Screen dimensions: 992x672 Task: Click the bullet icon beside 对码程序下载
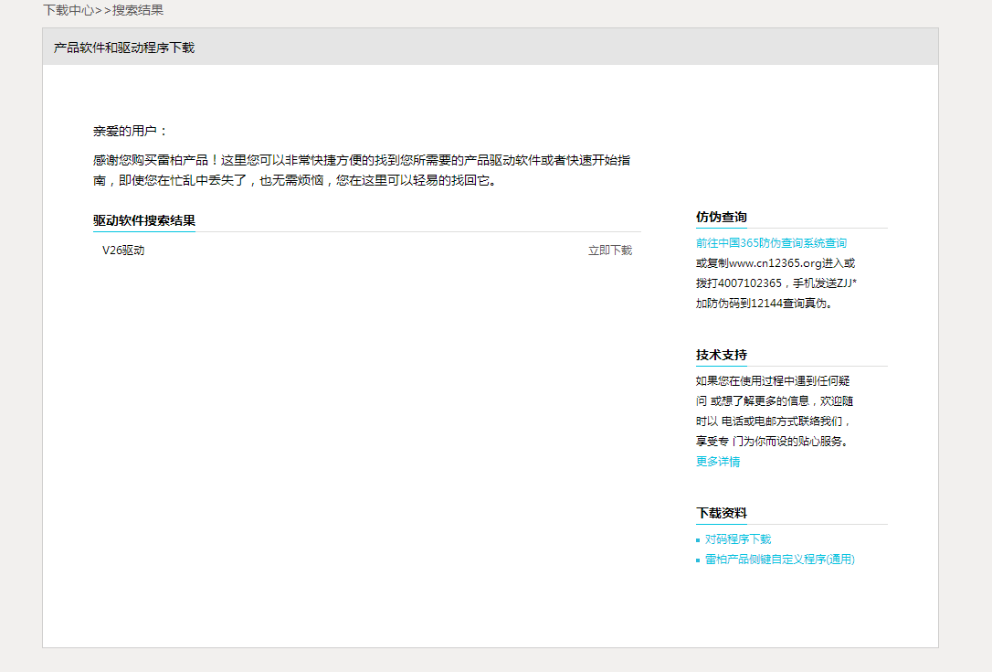[698, 540]
